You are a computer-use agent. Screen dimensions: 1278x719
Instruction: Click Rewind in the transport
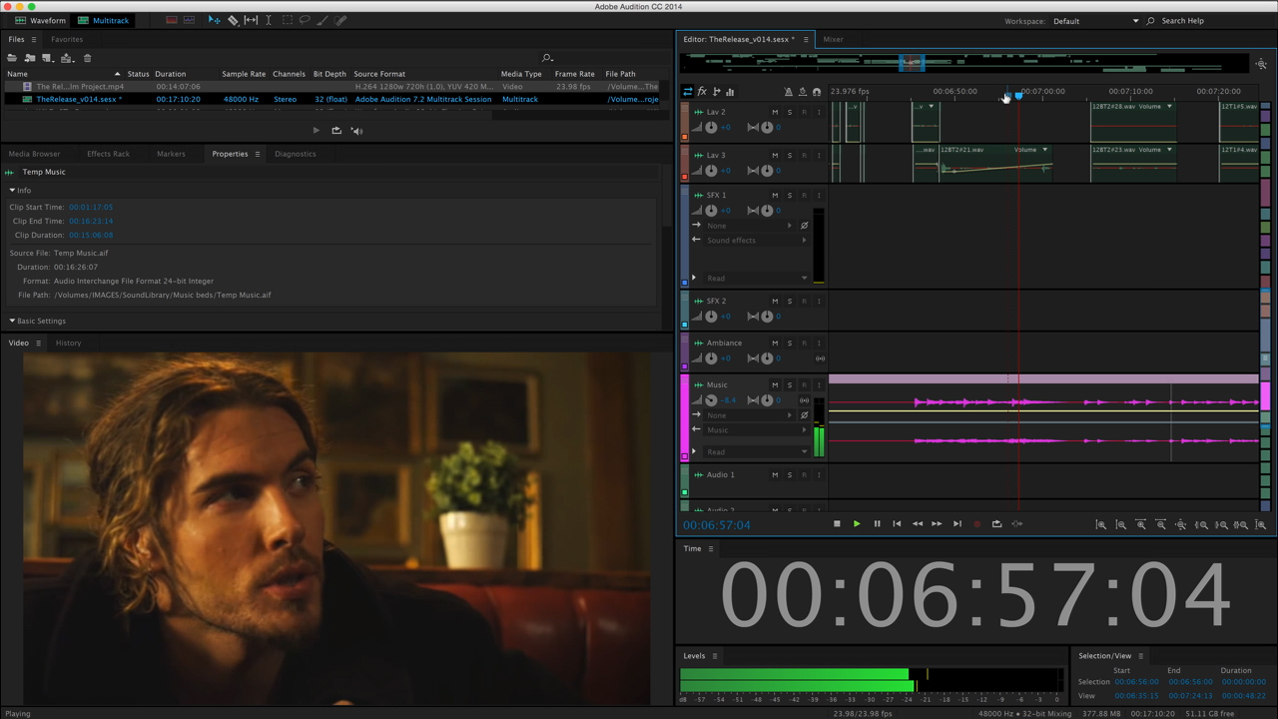tap(917, 524)
